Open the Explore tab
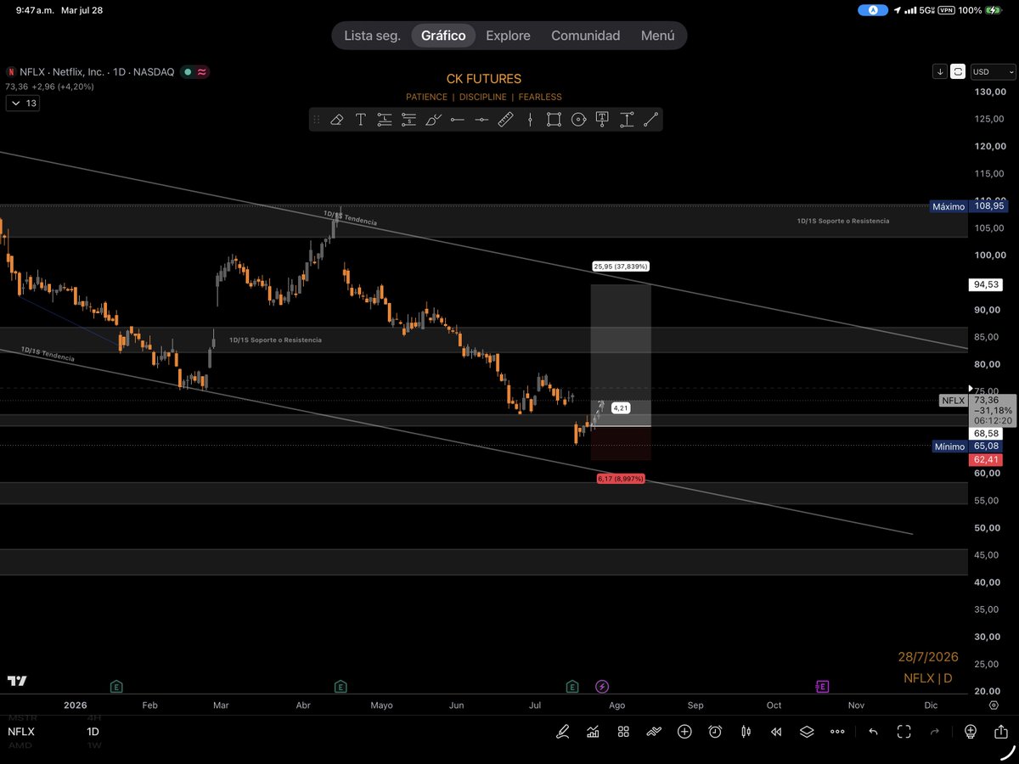The width and height of the screenshot is (1019, 764). click(508, 36)
